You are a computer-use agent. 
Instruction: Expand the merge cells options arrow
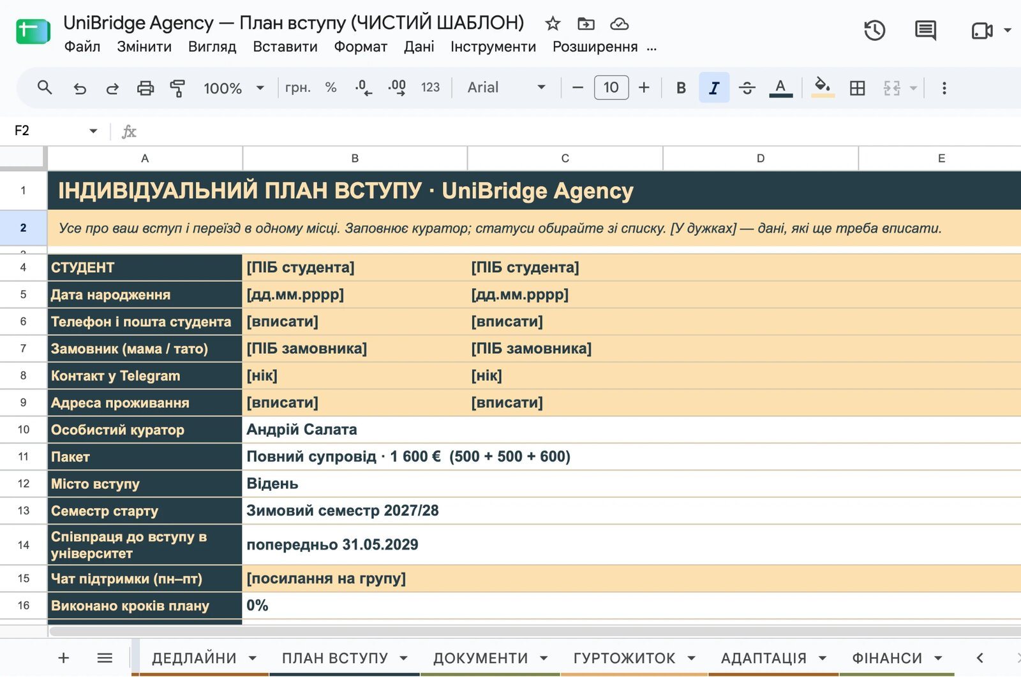(913, 88)
